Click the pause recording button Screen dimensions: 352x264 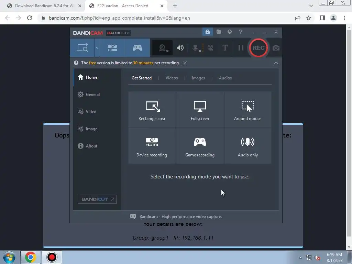241,48
